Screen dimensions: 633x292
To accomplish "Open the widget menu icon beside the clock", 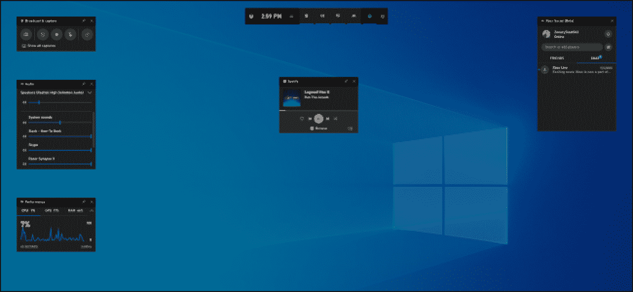I will pos(292,16).
